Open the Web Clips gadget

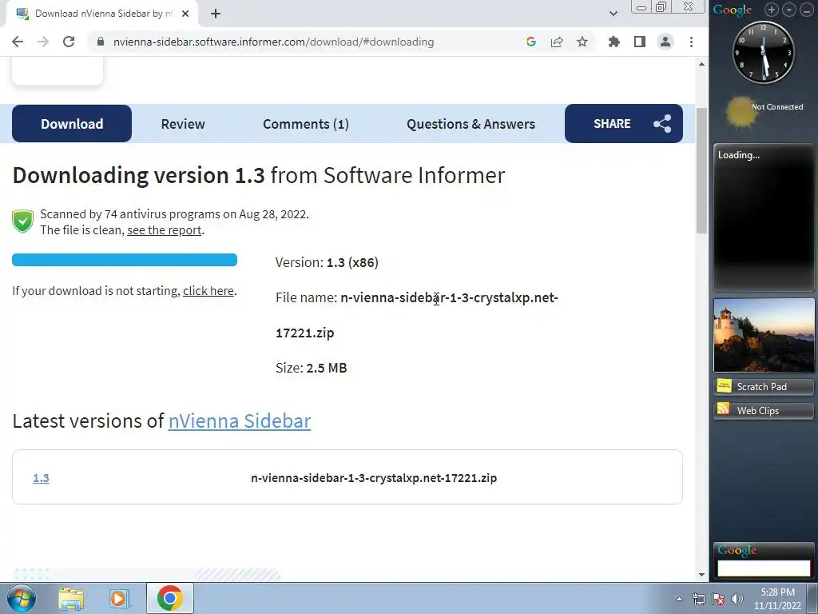[x=763, y=410]
